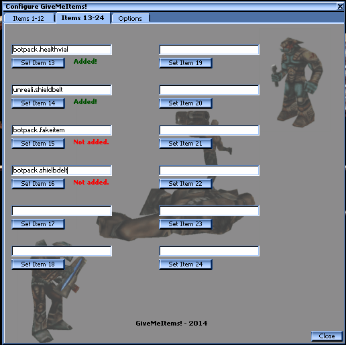Screen dimensions: 346x345
Task: Click the Set Item 20 button
Action: coord(186,103)
